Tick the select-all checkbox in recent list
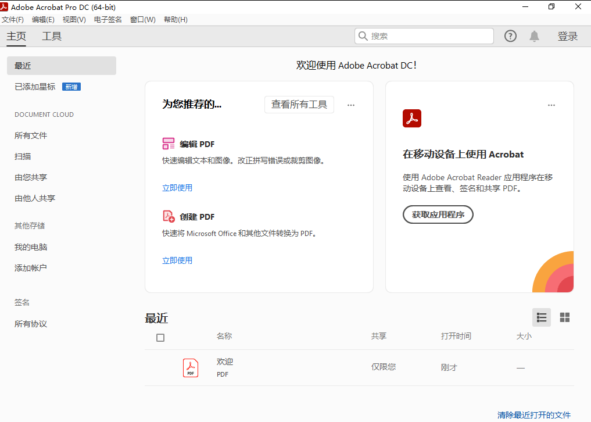Viewport: 591px width, 422px height. coord(160,338)
